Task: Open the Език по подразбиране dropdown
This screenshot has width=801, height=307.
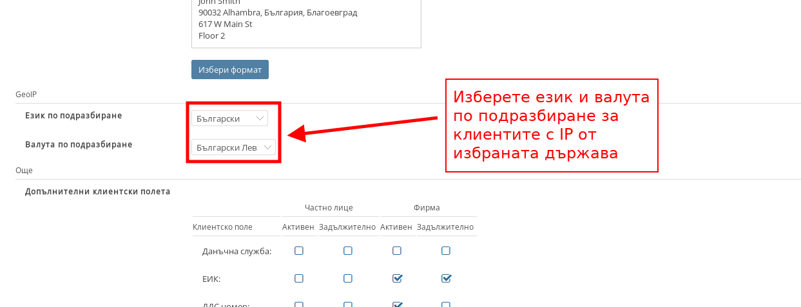Action: 229,118
